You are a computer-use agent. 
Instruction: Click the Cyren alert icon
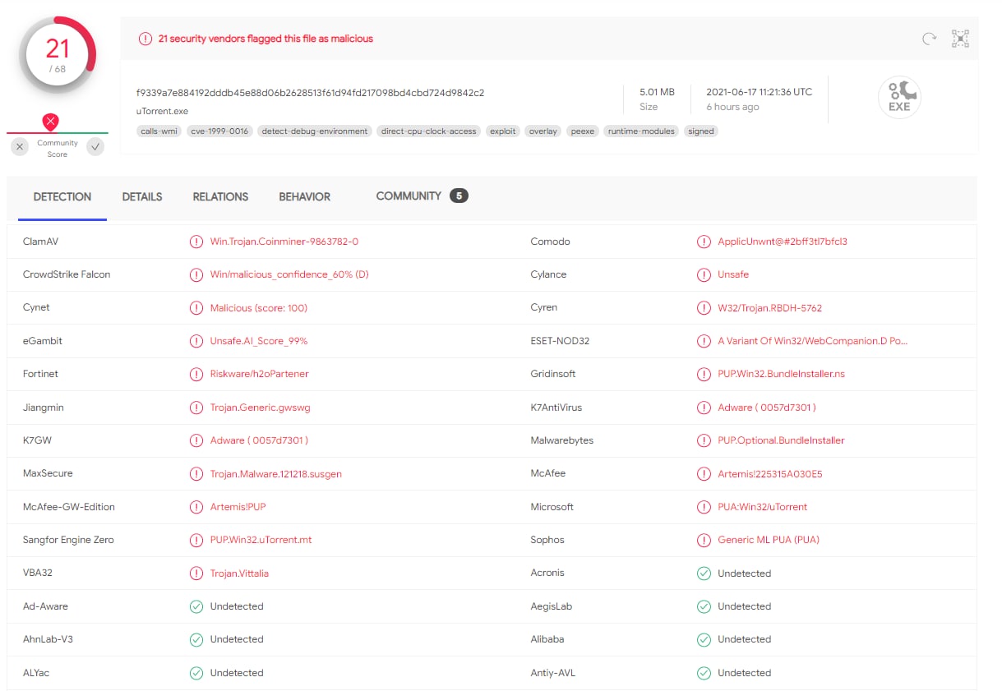tap(704, 308)
